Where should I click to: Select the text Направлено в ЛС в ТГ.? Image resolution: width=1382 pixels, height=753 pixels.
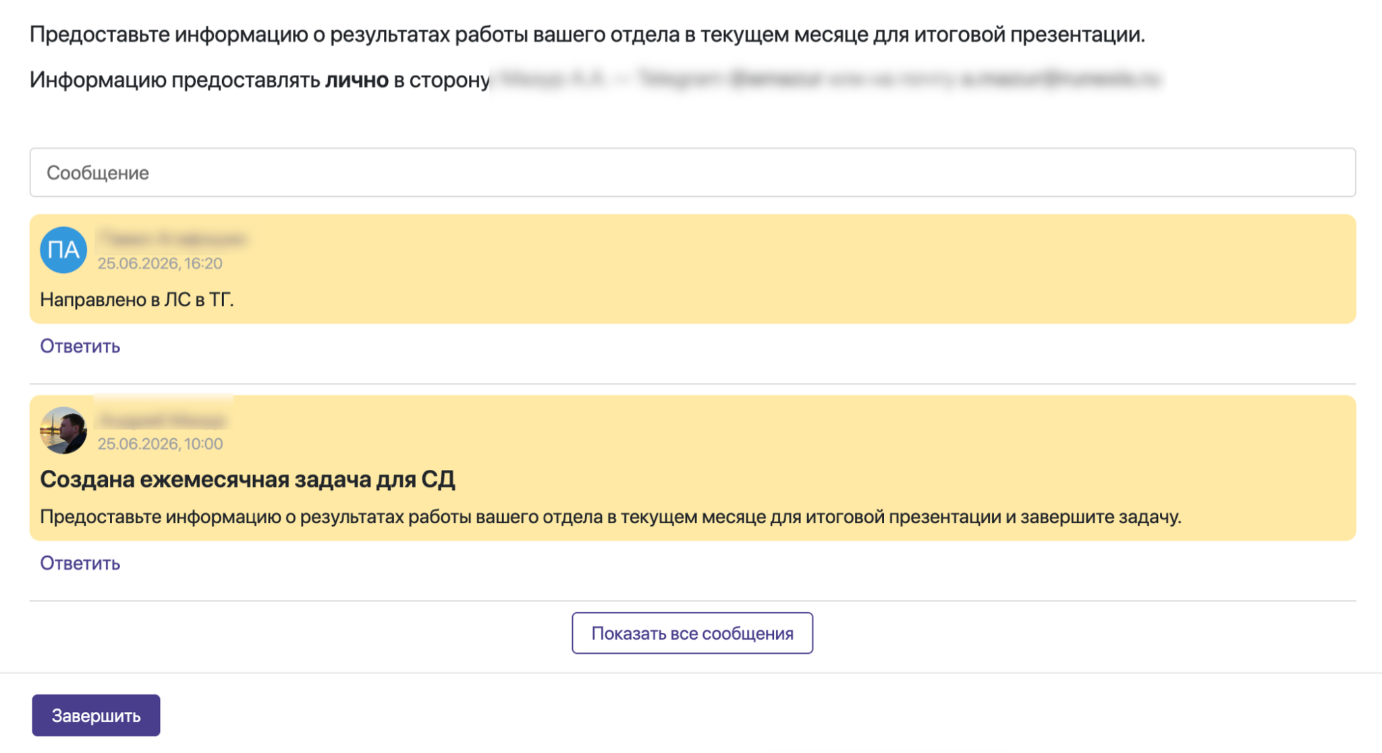[x=137, y=299]
